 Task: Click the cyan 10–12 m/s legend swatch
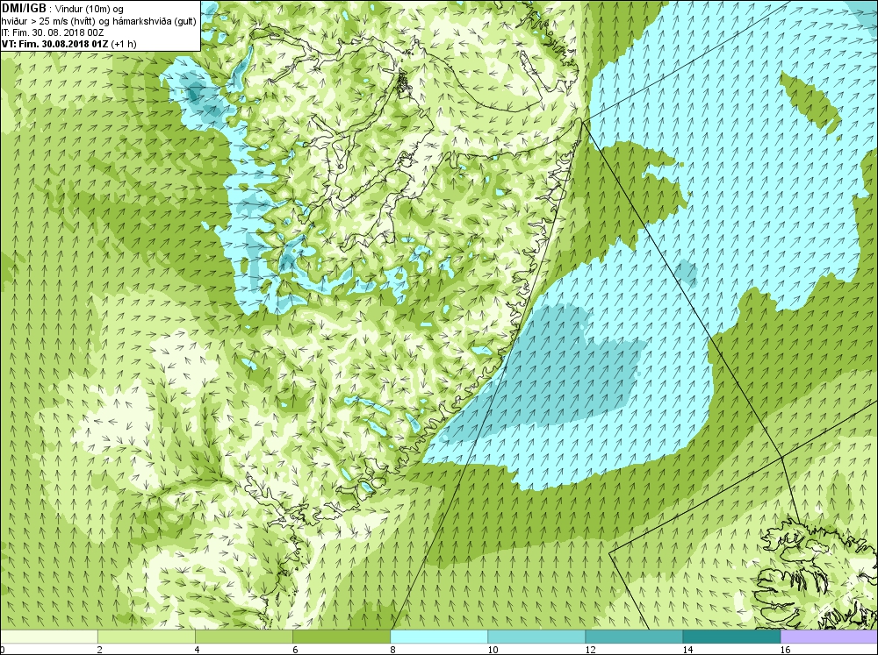point(536,637)
